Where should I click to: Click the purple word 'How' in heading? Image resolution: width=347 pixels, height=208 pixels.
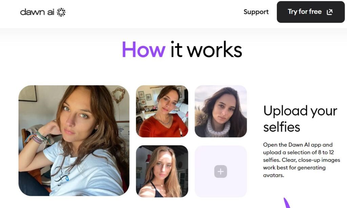pos(144,49)
